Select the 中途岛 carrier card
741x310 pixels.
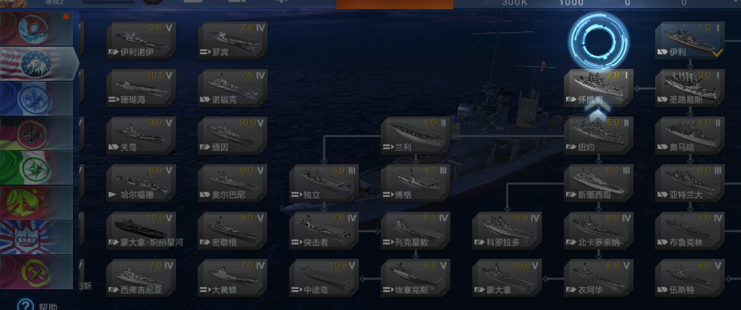click(324, 278)
